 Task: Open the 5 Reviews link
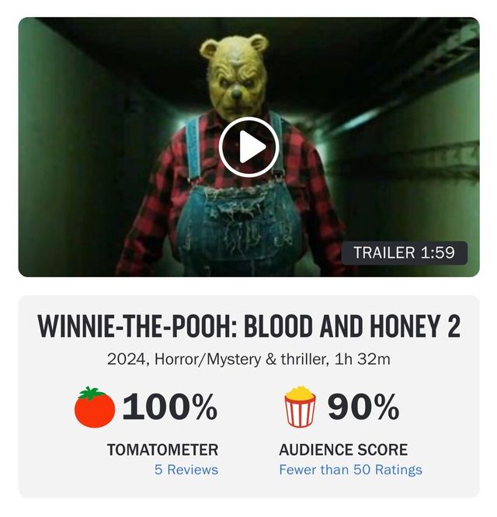(x=186, y=470)
